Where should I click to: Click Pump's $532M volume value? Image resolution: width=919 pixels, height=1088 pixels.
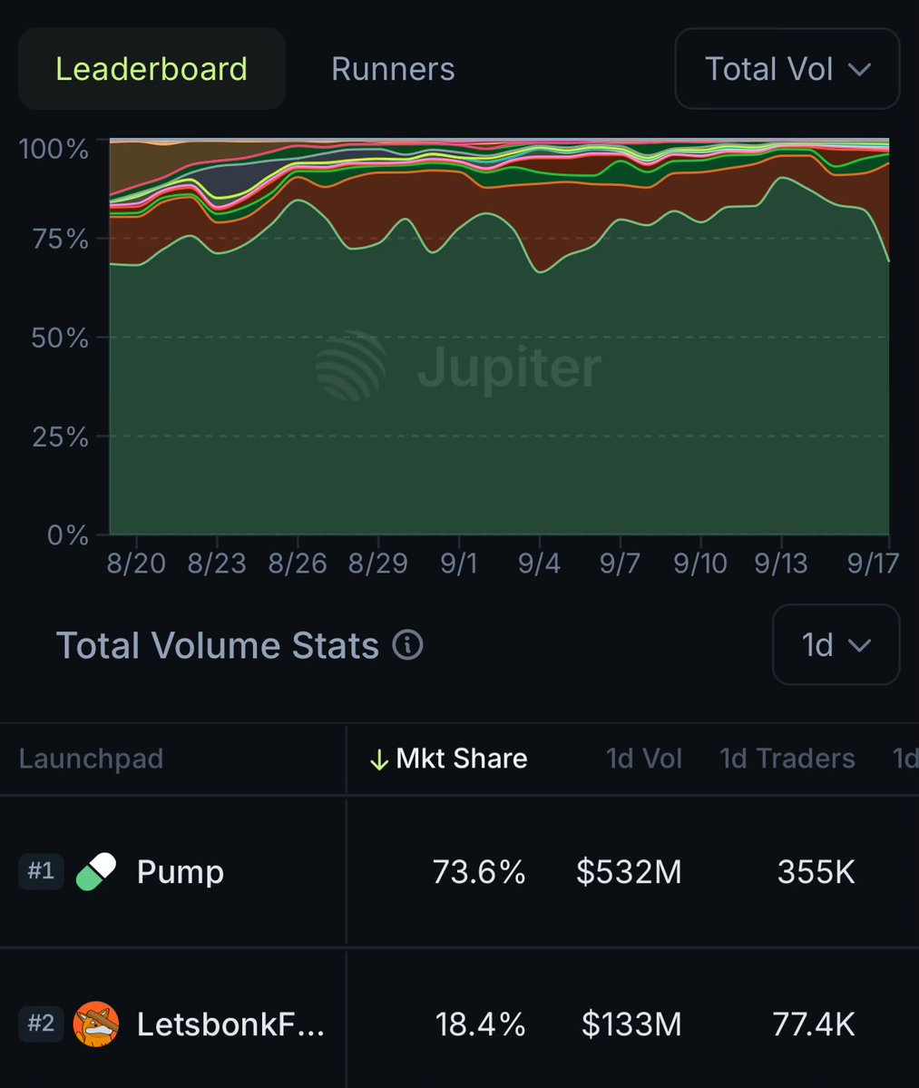click(629, 871)
